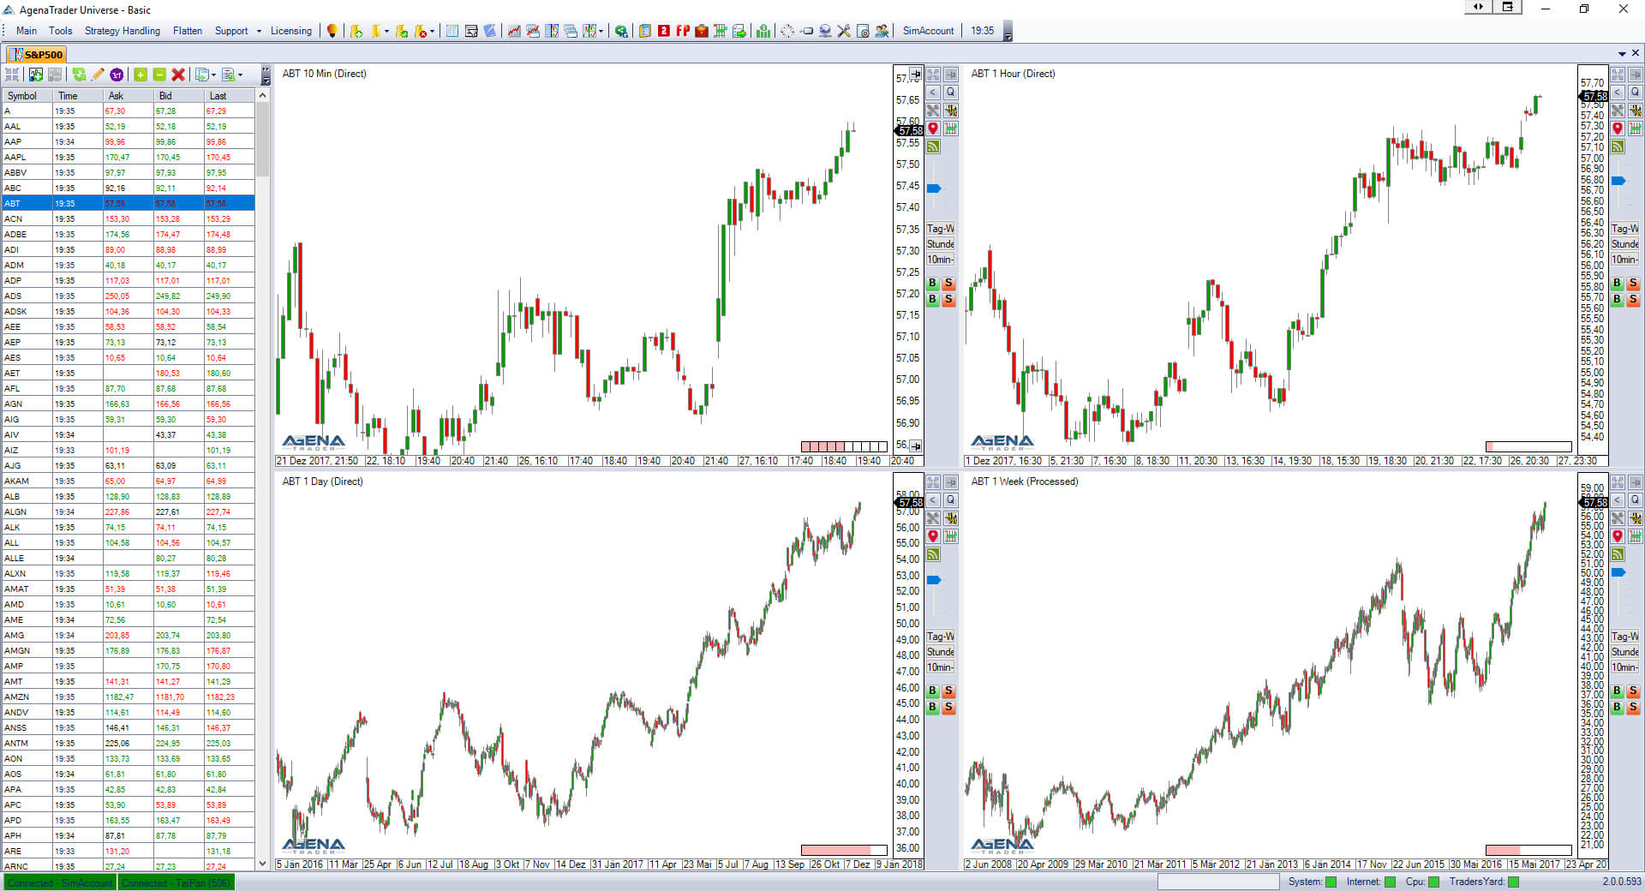Expand the Support menu dropdown arrow
1645x891 pixels.
[x=259, y=31]
